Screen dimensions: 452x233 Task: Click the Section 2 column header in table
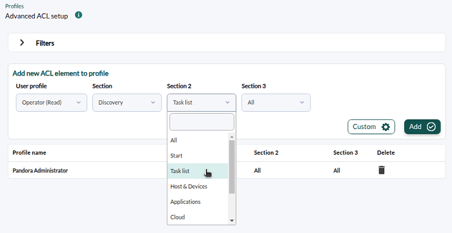coord(266,153)
